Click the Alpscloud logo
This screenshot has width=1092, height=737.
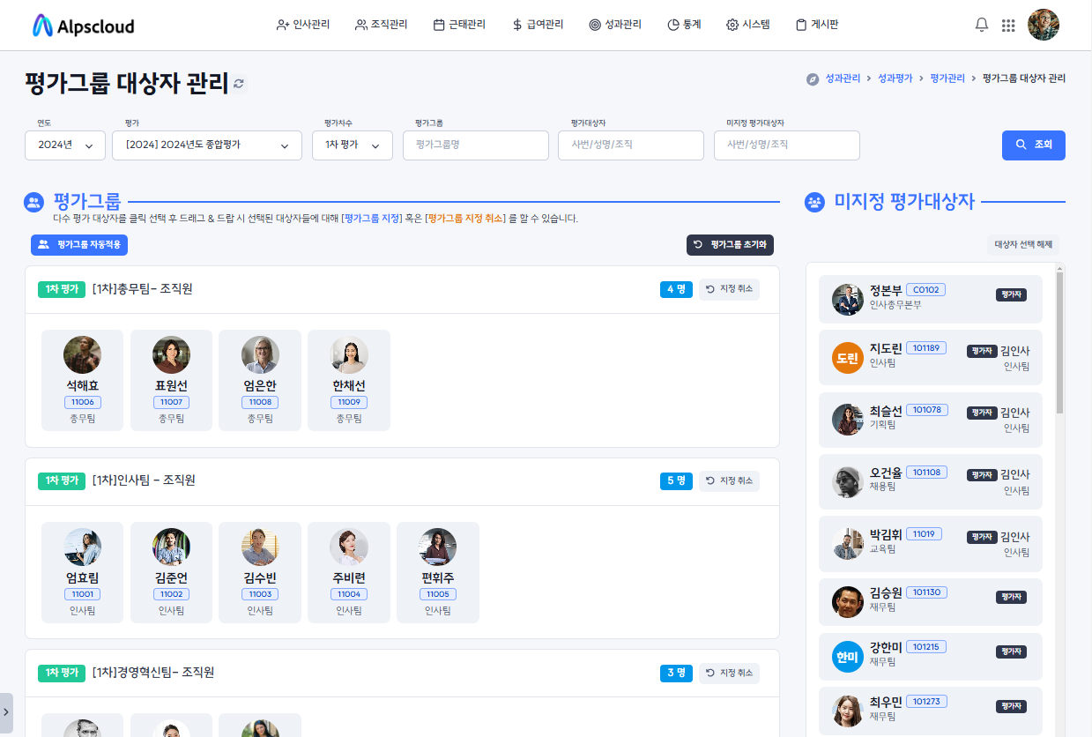coord(84,26)
